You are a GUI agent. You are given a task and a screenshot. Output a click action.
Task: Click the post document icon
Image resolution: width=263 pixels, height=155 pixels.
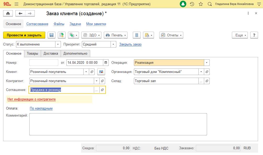(61, 35)
